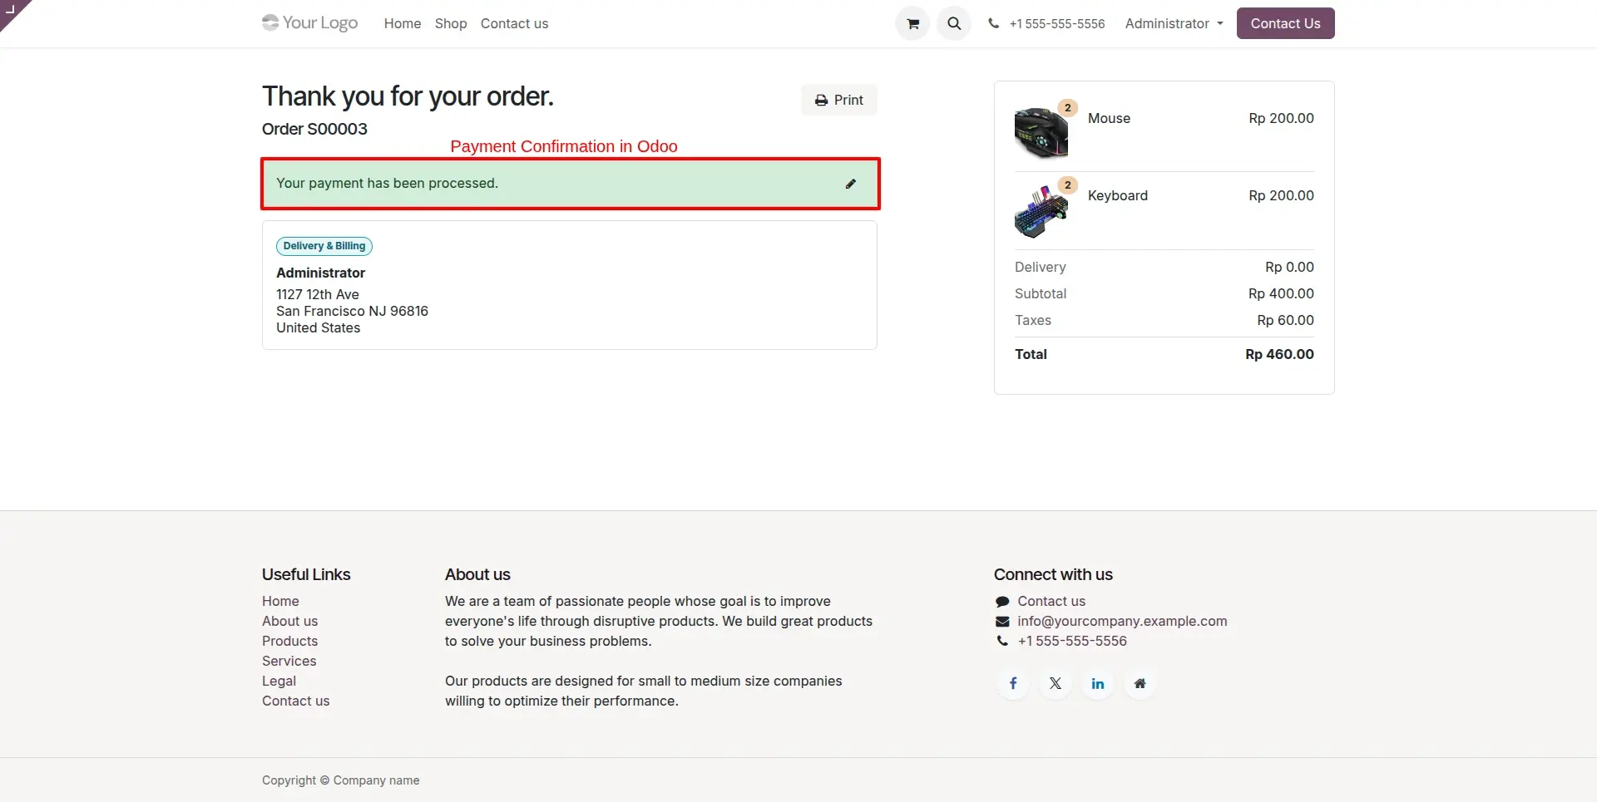1597x802 pixels.
Task: Click the Copyright Company name text
Action: 340,780
